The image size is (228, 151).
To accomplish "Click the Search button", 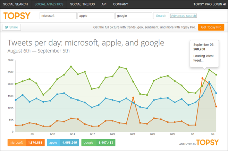I will click(161, 16).
